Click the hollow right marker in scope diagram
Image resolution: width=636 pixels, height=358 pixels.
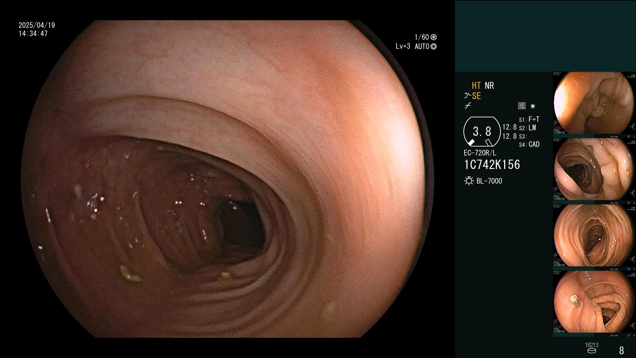(x=489, y=143)
